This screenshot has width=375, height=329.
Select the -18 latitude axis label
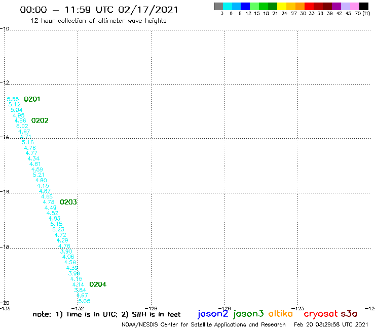click(5, 246)
